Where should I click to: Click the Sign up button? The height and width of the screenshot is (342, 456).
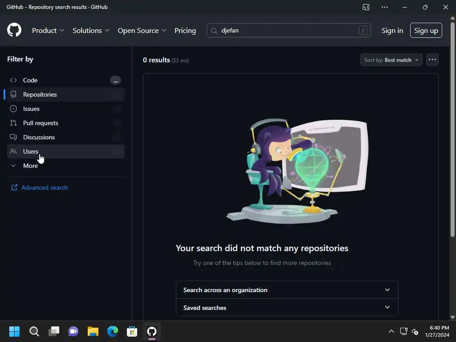point(426,31)
